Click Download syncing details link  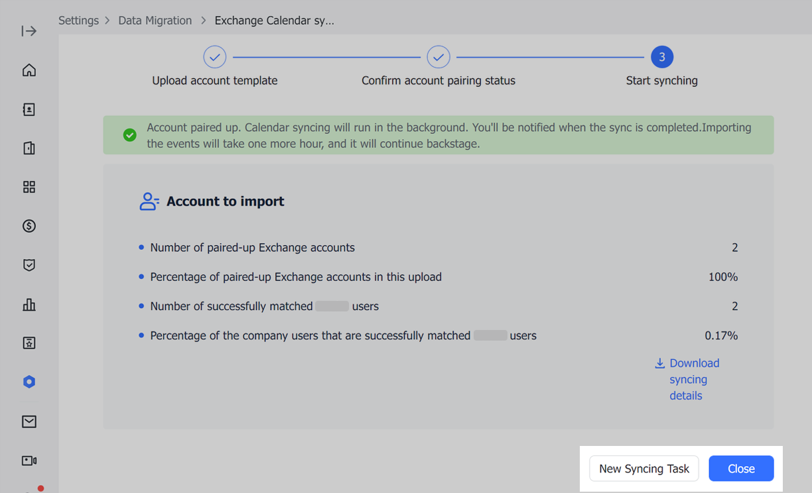click(693, 379)
